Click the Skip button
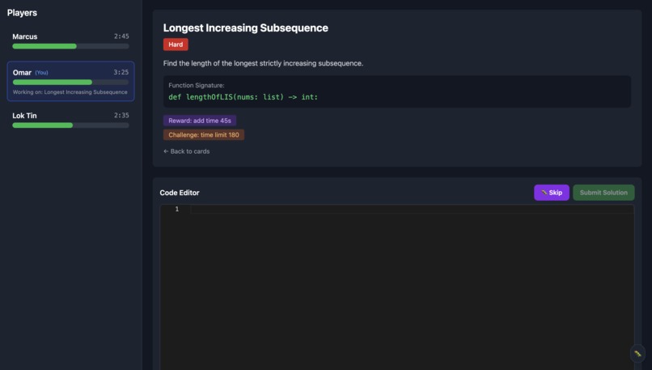The image size is (652, 370). 552,193
